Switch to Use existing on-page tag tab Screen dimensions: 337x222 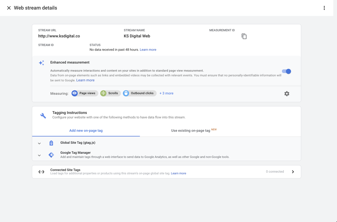[x=191, y=131]
